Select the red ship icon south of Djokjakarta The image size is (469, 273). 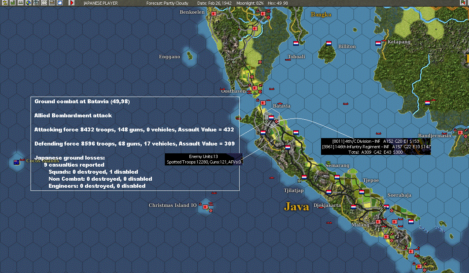pos(329,223)
